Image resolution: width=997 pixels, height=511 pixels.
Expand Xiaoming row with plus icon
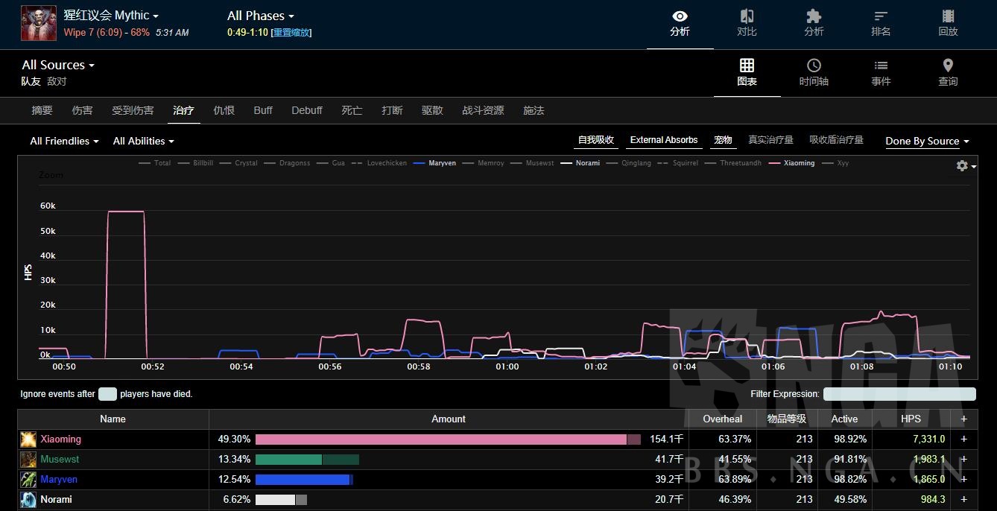[963, 439]
